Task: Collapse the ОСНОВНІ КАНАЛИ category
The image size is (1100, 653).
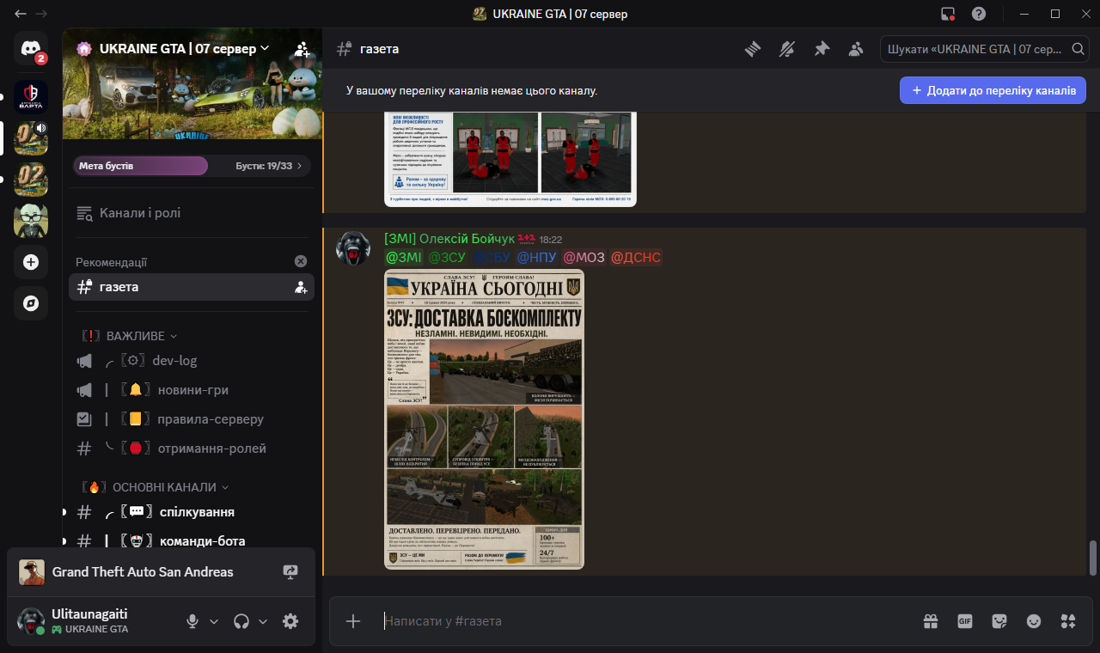Action: coord(155,487)
